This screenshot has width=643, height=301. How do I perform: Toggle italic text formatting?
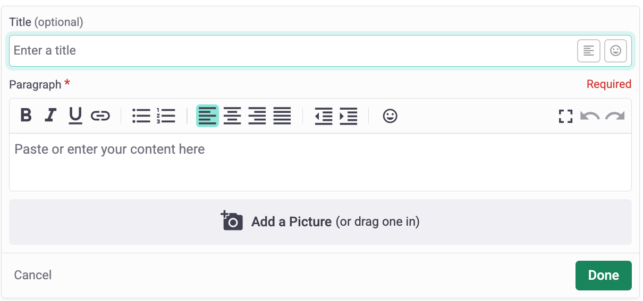tap(50, 115)
